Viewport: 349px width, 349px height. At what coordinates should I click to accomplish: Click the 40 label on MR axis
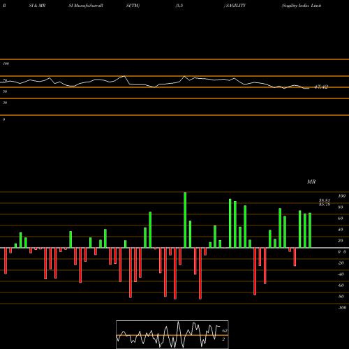341,230
